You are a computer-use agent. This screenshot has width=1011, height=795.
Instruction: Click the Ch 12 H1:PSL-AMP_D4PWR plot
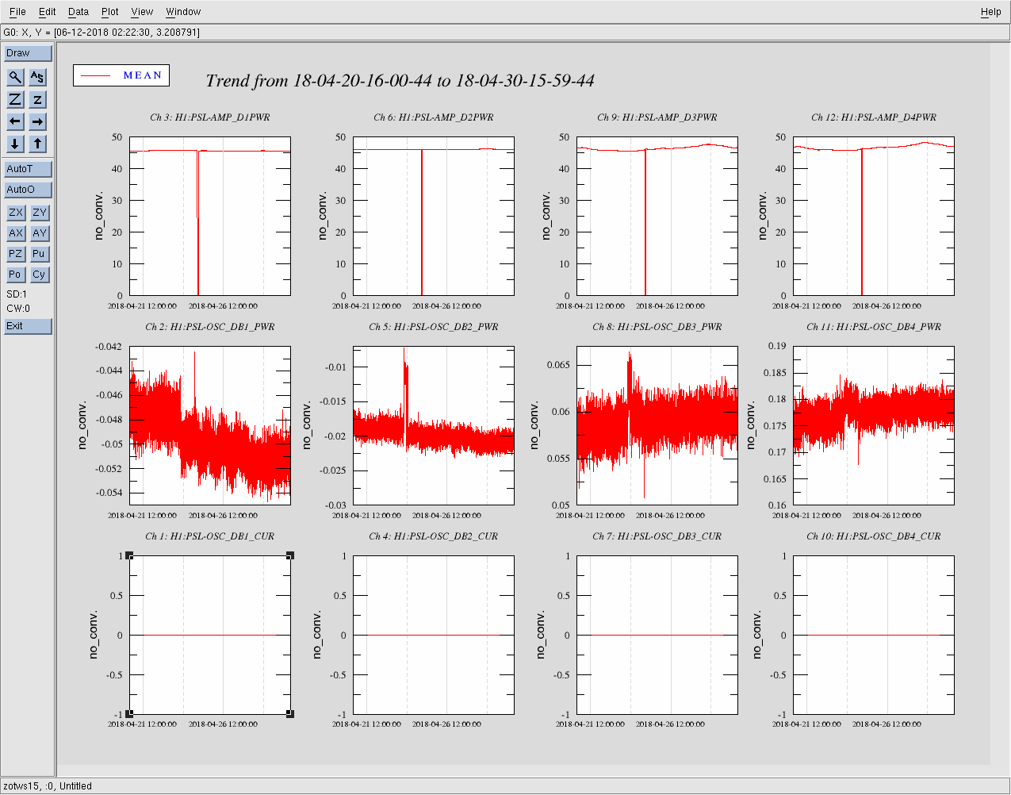[x=874, y=216]
